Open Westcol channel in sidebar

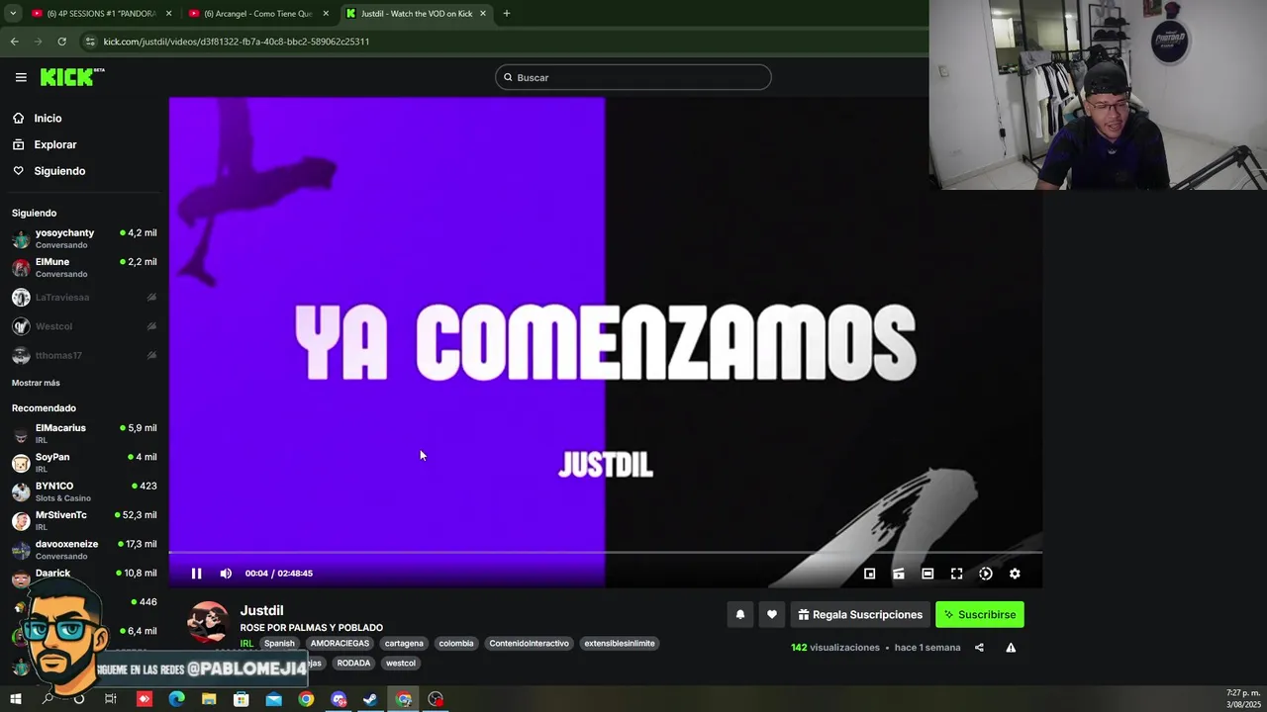tap(84, 326)
